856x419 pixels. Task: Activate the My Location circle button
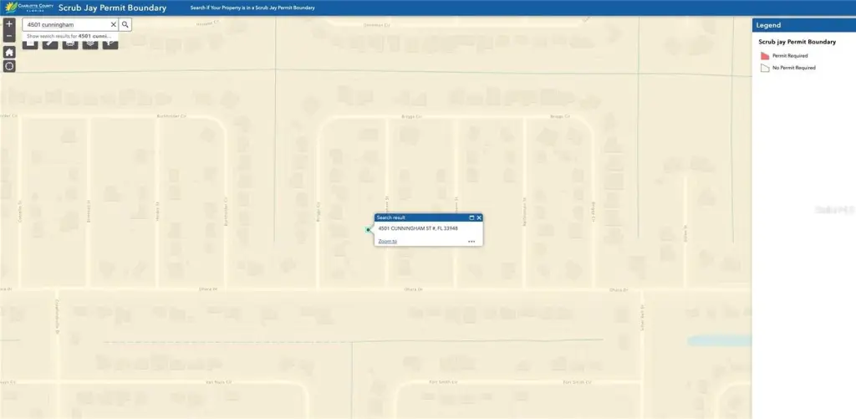tap(9, 66)
